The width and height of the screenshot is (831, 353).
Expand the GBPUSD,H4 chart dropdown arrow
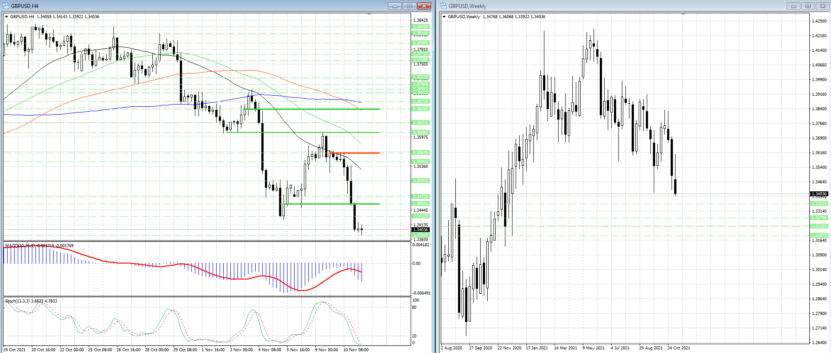coord(7,17)
